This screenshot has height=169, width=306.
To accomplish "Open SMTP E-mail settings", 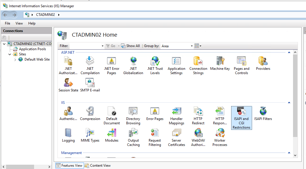I will point(90,84).
